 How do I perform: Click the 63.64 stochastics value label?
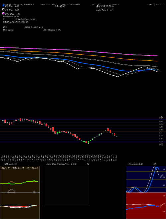click(x=161, y=176)
